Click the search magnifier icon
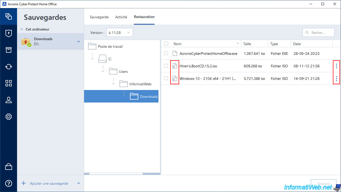 pos(307,33)
